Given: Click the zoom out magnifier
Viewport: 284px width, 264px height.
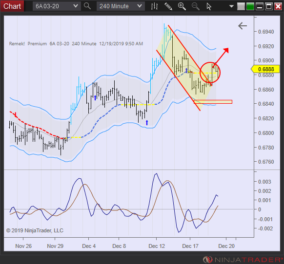Looking at the screenshot, I should click(x=195, y=6).
